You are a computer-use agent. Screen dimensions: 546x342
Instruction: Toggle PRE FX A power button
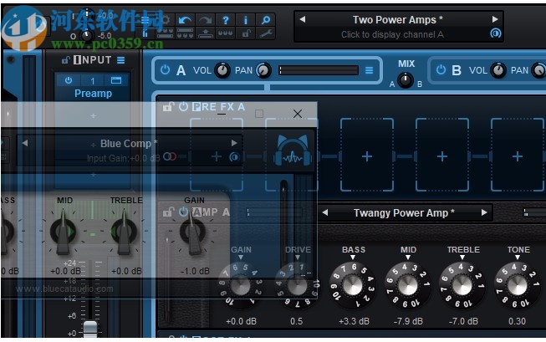[x=183, y=106]
